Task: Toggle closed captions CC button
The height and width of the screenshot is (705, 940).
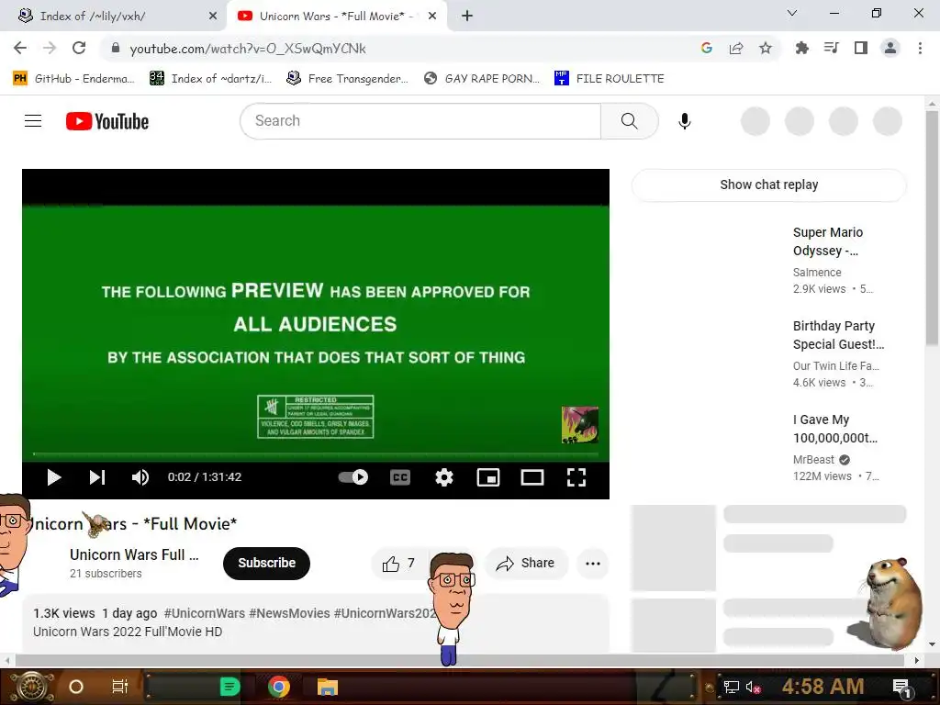Action: point(400,477)
